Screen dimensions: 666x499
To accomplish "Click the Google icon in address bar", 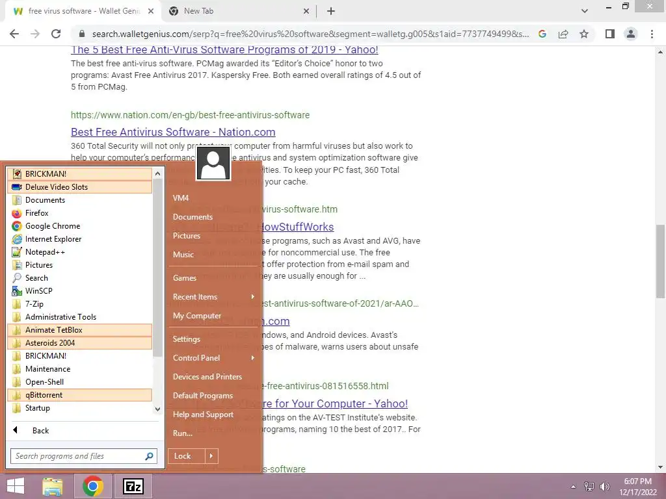I will coord(542,34).
